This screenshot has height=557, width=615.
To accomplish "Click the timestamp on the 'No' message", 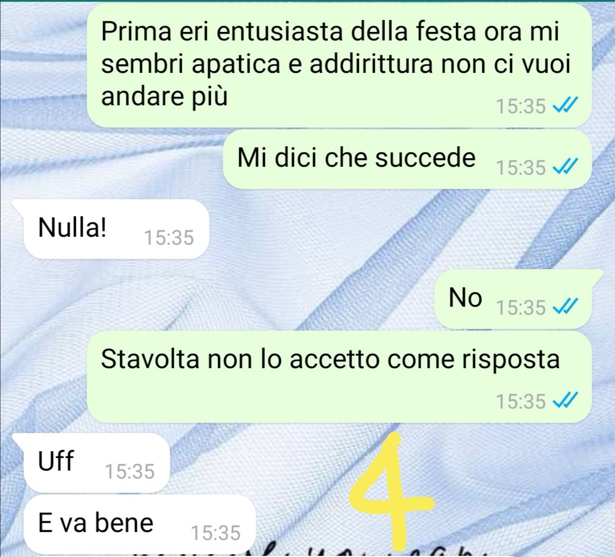I will point(521,307).
